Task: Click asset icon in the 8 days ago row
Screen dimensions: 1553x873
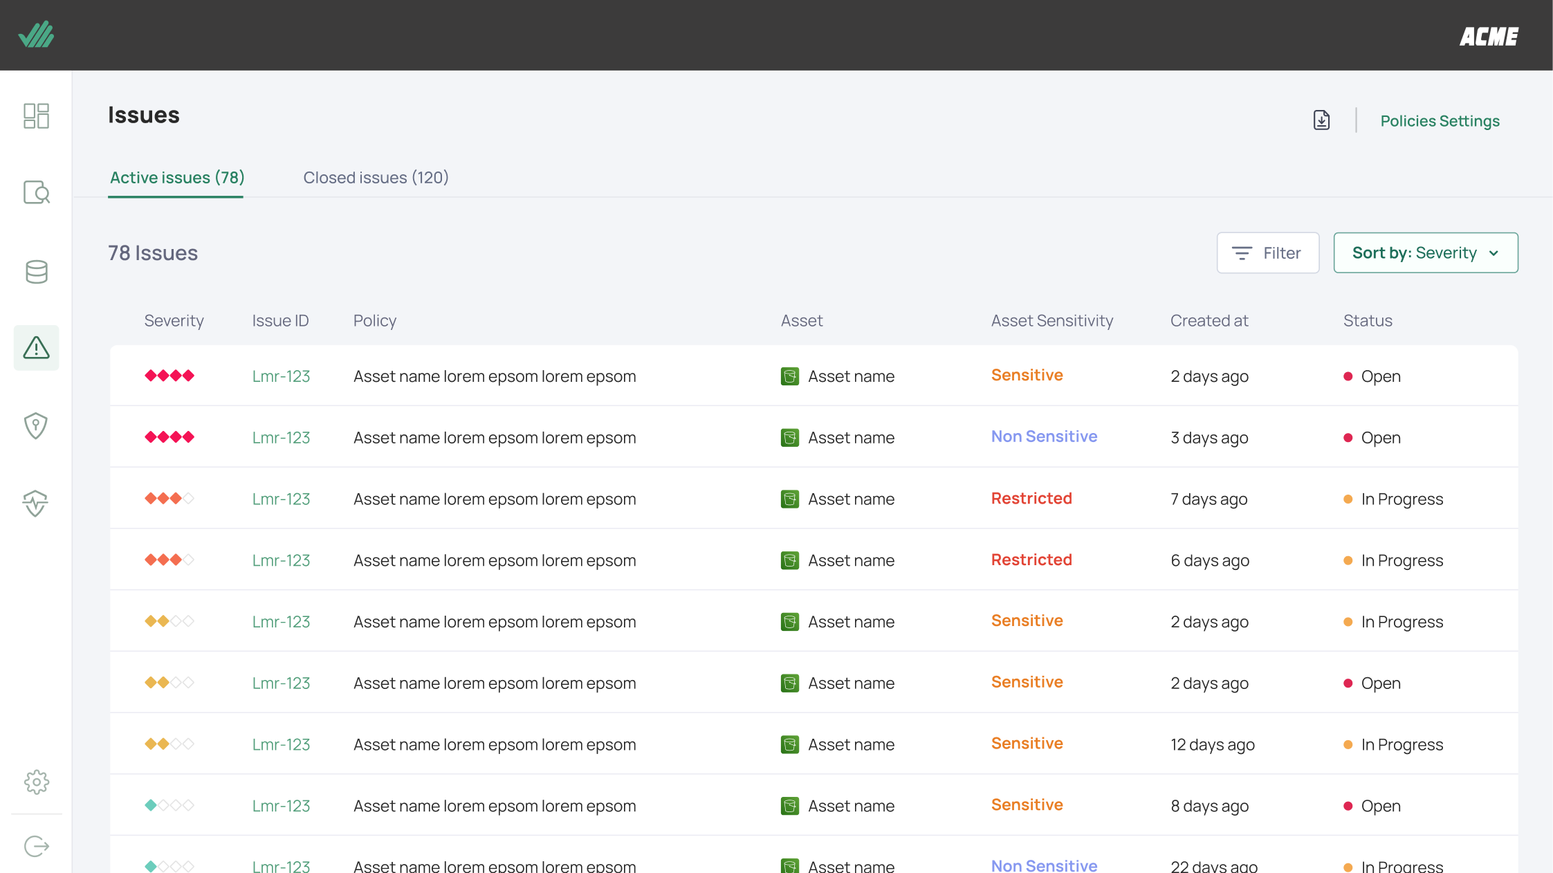Action: pos(790,806)
